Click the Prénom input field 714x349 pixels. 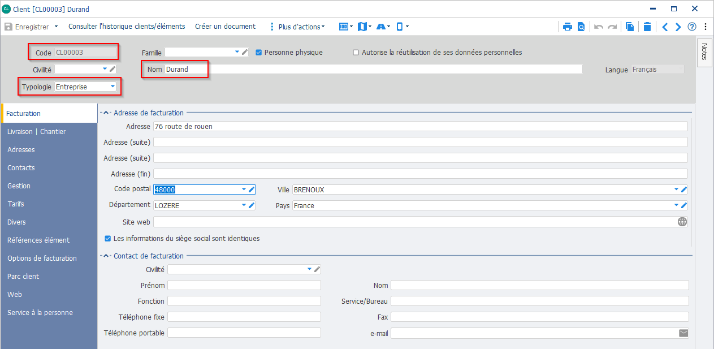tap(244, 285)
